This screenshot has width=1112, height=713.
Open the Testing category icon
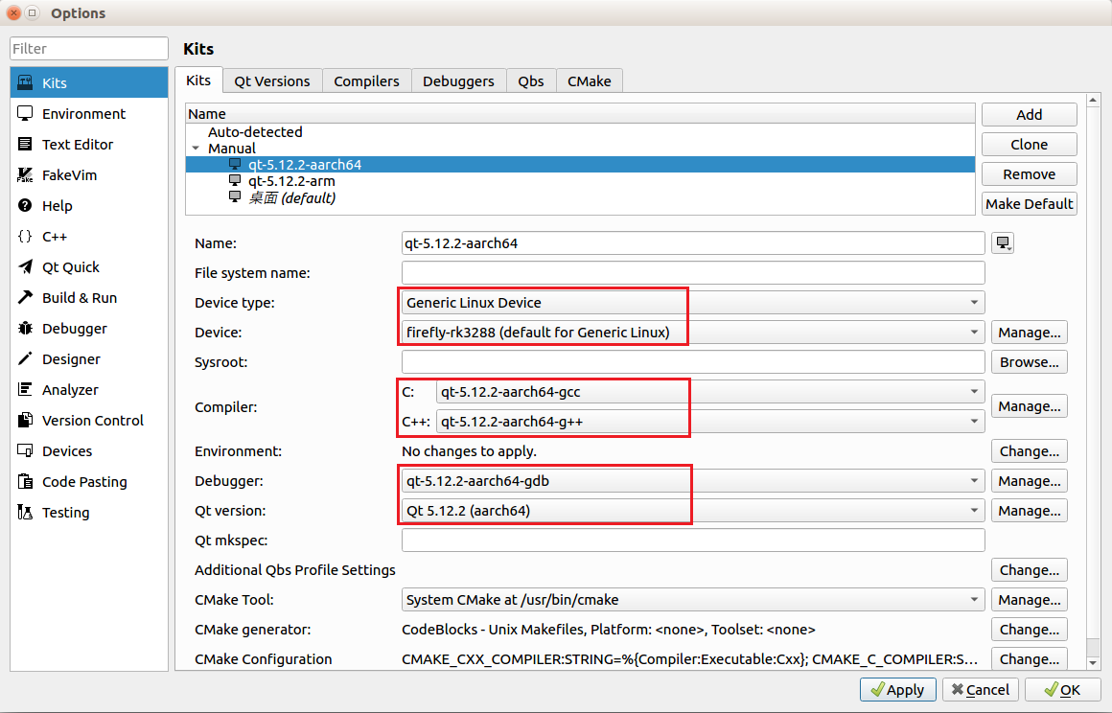[26, 513]
